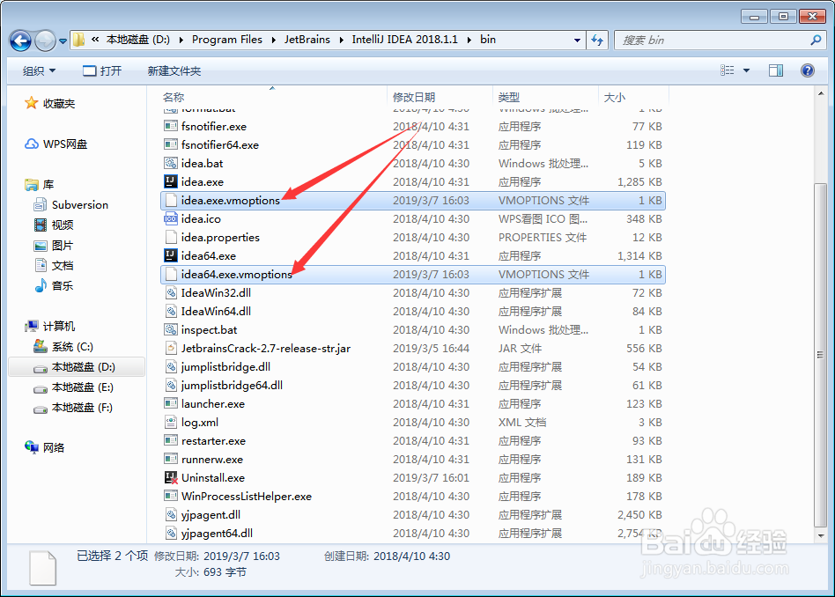Click the Forward navigation arrow
The image size is (835, 597).
coord(45,41)
